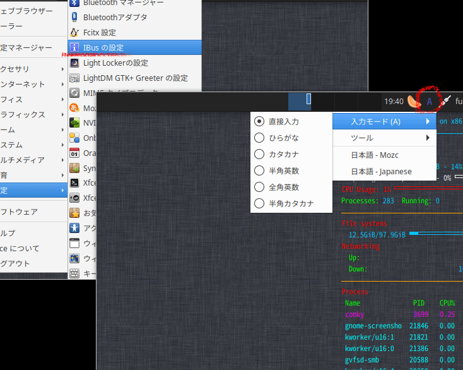Click the highlighted workspace switcher cell
This screenshot has width=463, height=370.
tap(300, 102)
